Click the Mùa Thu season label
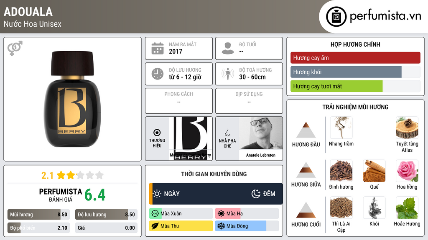The image size is (428, 240). click(170, 226)
